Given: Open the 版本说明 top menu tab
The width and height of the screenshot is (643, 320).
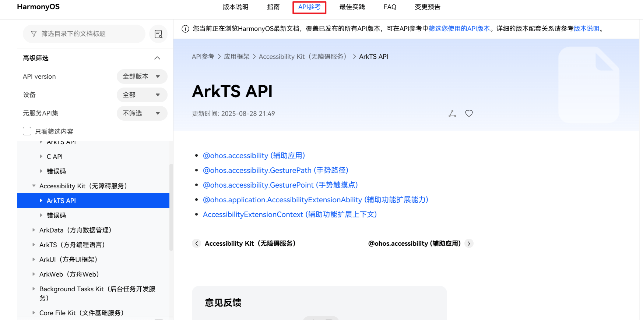Looking at the screenshot, I should [236, 7].
